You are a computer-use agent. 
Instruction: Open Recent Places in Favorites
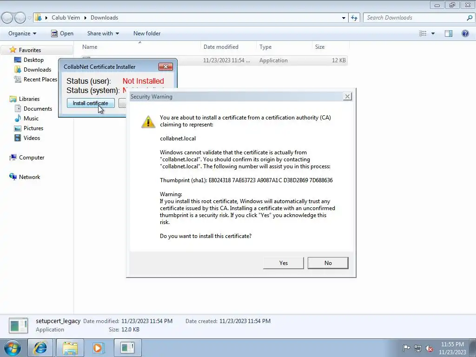[x=40, y=79]
